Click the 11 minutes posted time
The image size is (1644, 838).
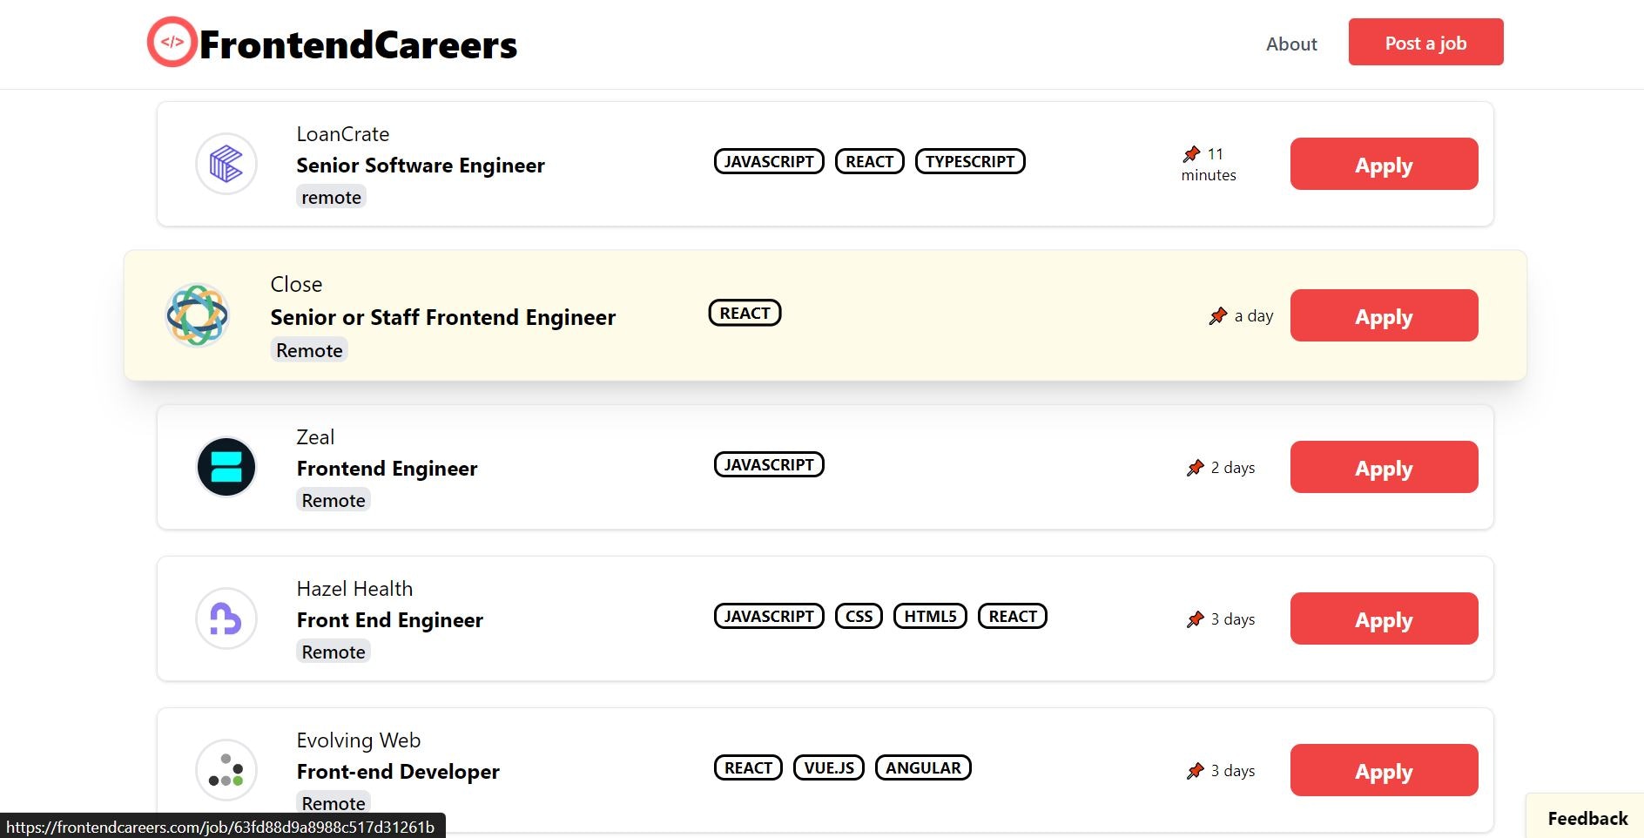point(1209,165)
